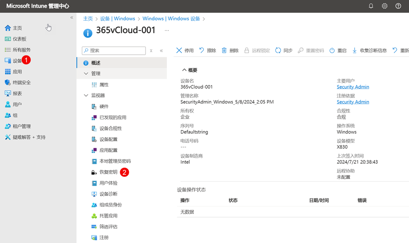The height and width of the screenshot is (243, 409).
Task: Open 恢复密钥 recovery keys item
Action: click(108, 172)
